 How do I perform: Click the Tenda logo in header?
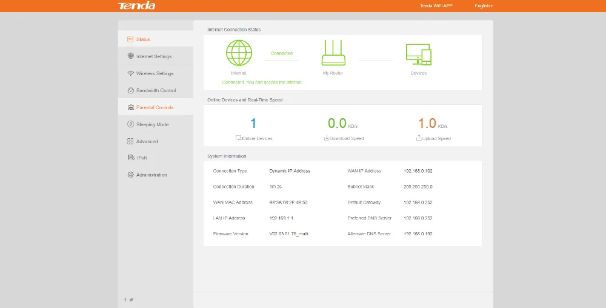pyautogui.click(x=136, y=6)
